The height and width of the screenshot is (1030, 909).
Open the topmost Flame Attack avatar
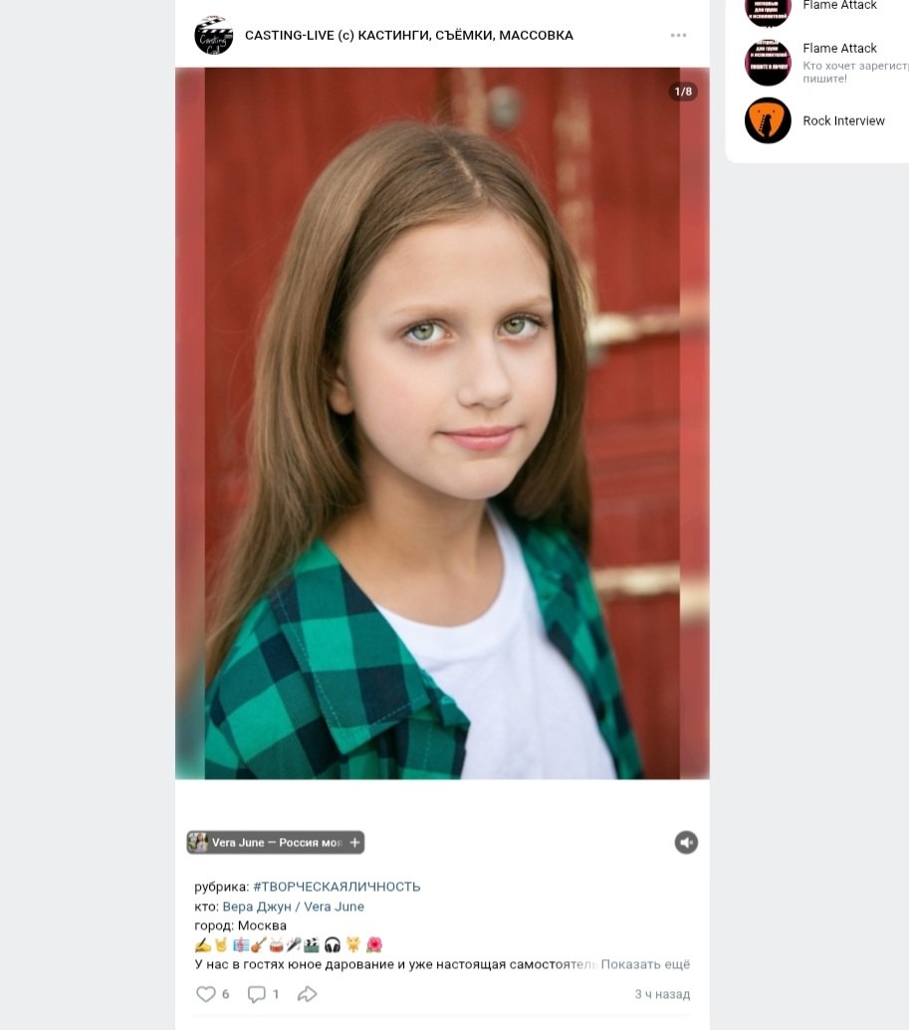[767, 12]
